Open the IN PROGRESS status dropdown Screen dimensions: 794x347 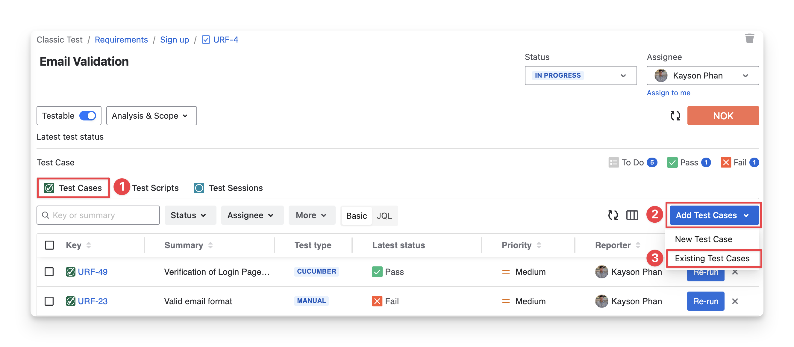[581, 76]
